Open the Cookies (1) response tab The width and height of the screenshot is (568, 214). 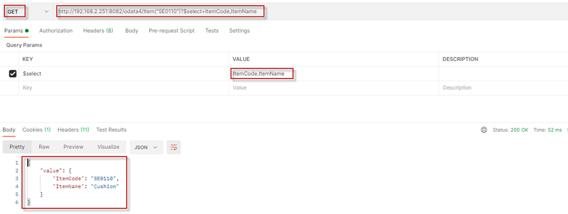pyautogui.click(x=37, y=129)
